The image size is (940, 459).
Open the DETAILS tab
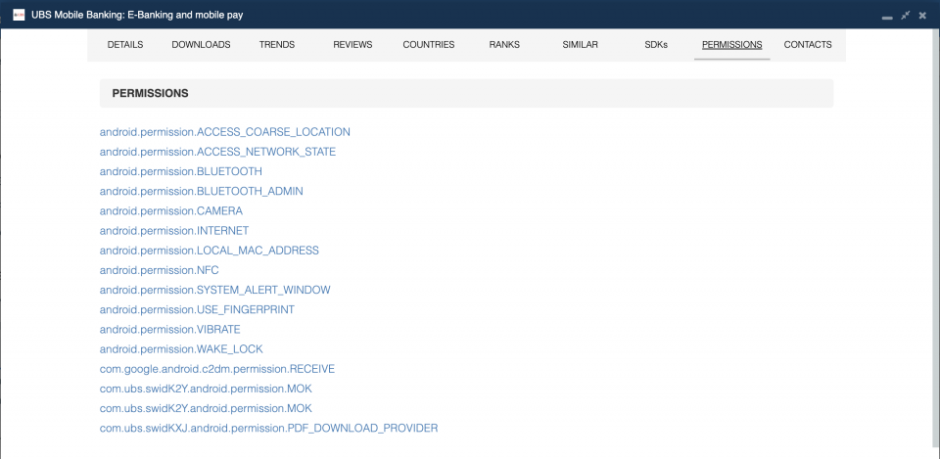tap(125, 44)
